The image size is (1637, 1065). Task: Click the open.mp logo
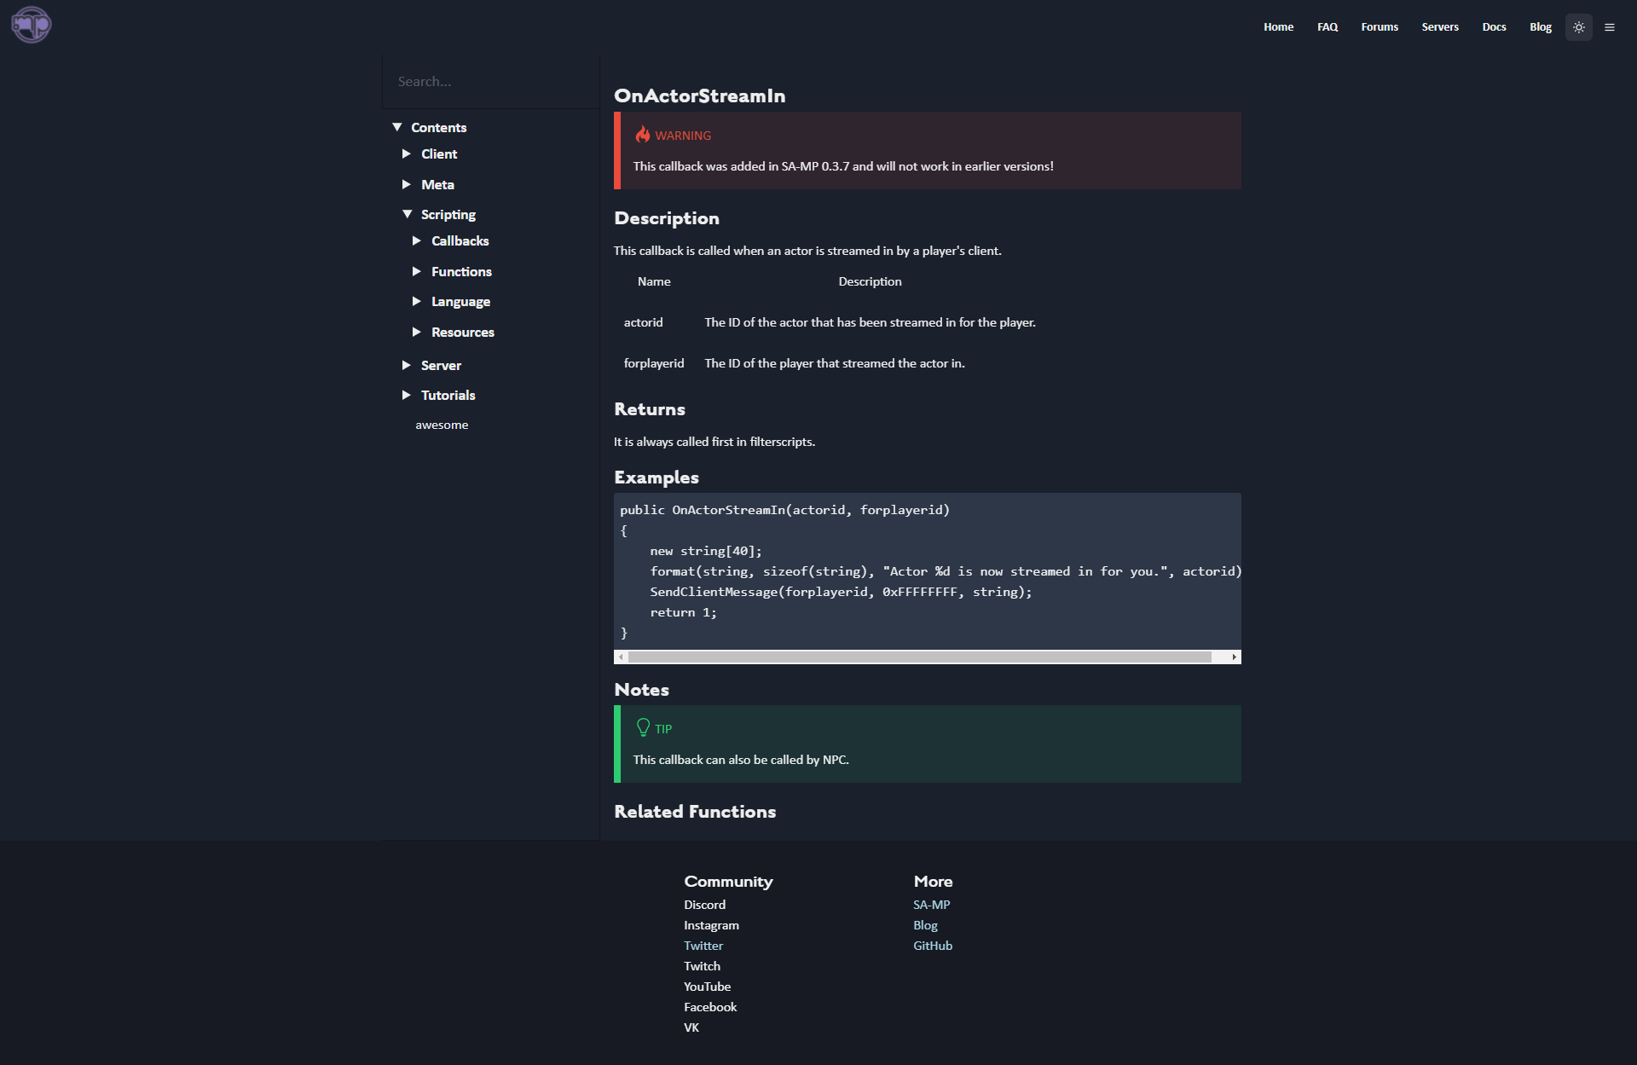tap(31, 24)
